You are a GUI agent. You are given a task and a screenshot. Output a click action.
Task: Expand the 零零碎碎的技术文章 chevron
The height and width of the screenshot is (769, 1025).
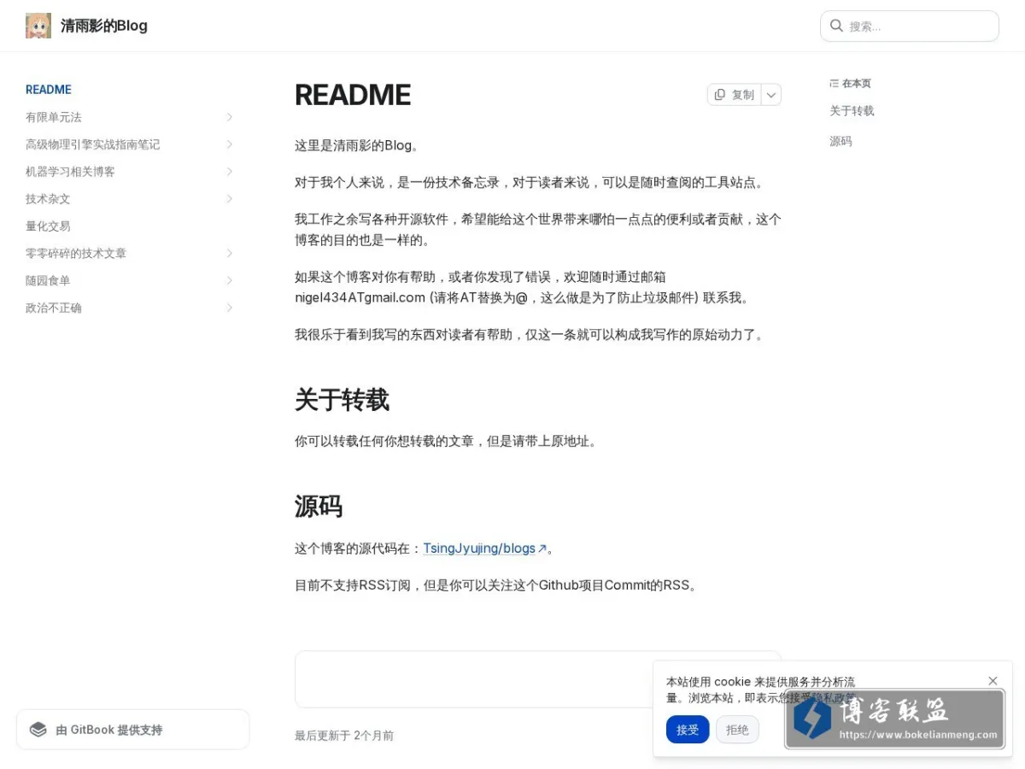coord(229,254)
